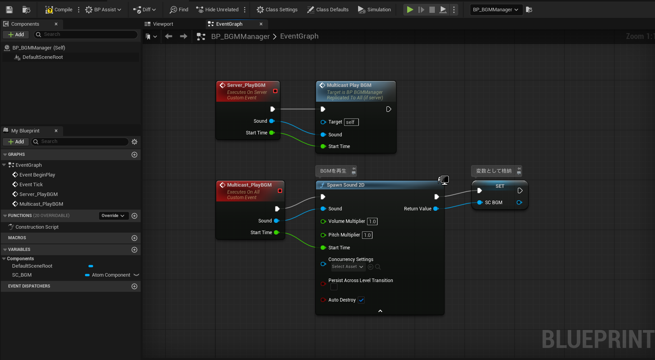
Task: Open play mode options three-dot menu
Action: pyautogui.click(x=454, y=10)
